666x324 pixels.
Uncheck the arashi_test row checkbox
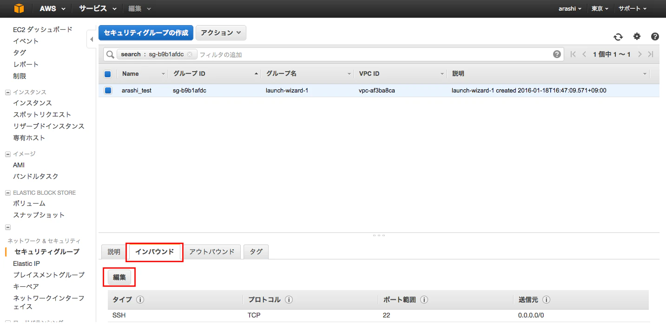coord(108,91)
